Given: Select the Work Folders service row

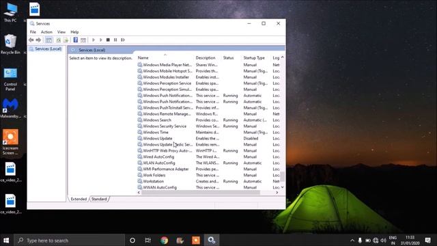Looking at the screenshot, I should [208, 175].
